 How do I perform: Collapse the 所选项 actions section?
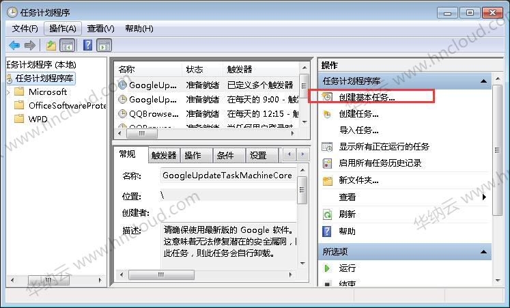483,252
